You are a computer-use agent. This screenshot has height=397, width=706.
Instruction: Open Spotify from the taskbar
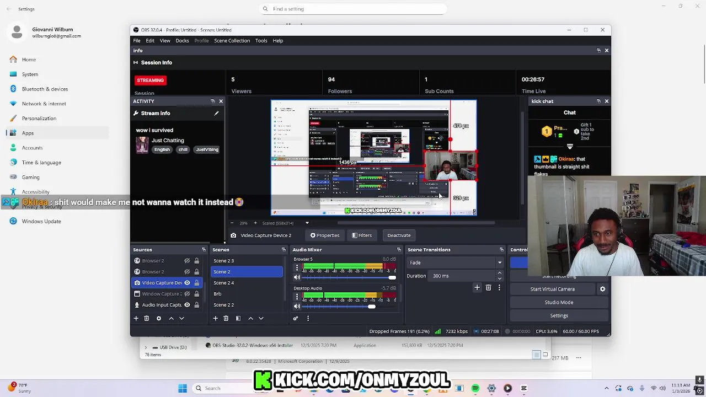475,388
